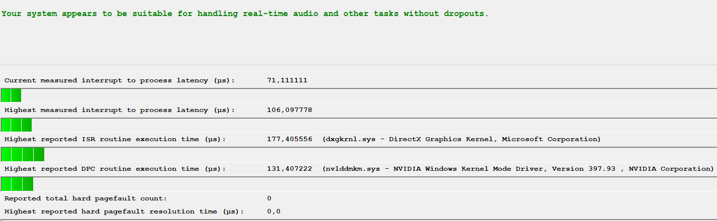This screenshot has width=717, height=221.
Task: Click the hard pagefault count value 0
Action: pyautogui.click(x=270, y=198)
